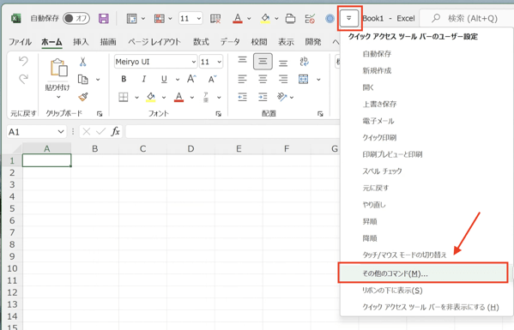This screenshot has height=330, width=514.
Task: Toggle Center horizontal alignment
Action: (x=263, y=79)
